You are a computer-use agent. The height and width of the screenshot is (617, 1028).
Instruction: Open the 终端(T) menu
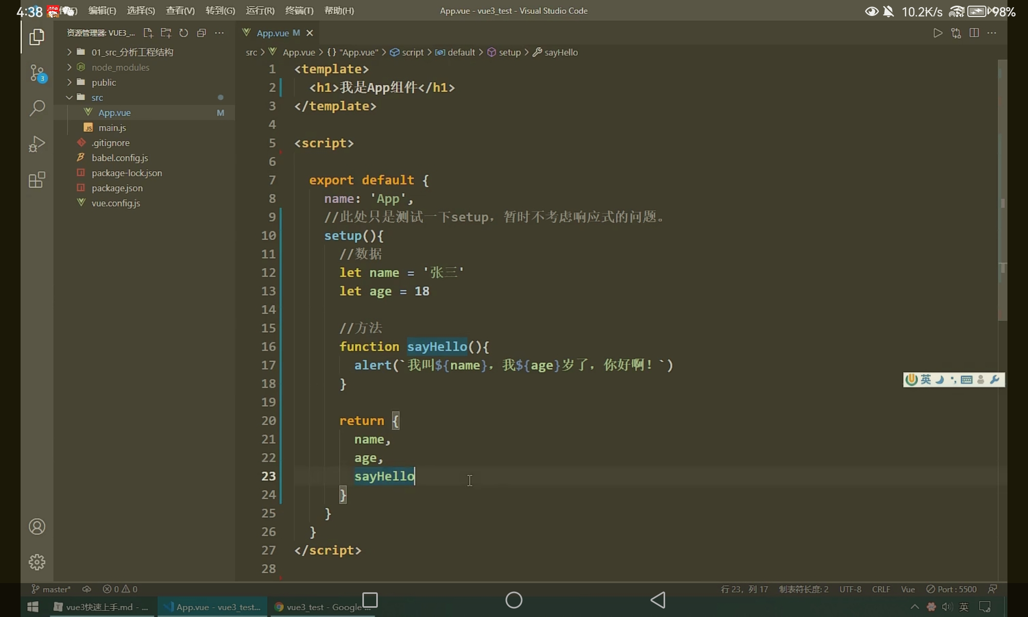point(299,10)
